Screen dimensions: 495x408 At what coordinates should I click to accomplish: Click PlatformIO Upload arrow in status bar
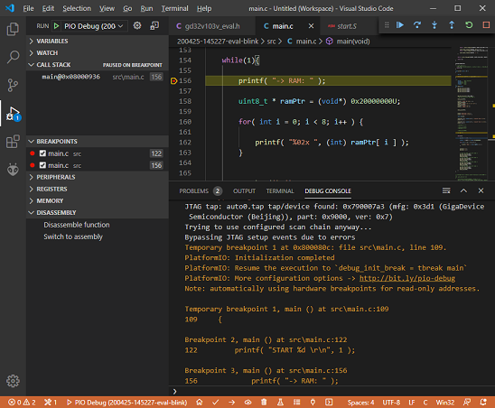point(232,402)
